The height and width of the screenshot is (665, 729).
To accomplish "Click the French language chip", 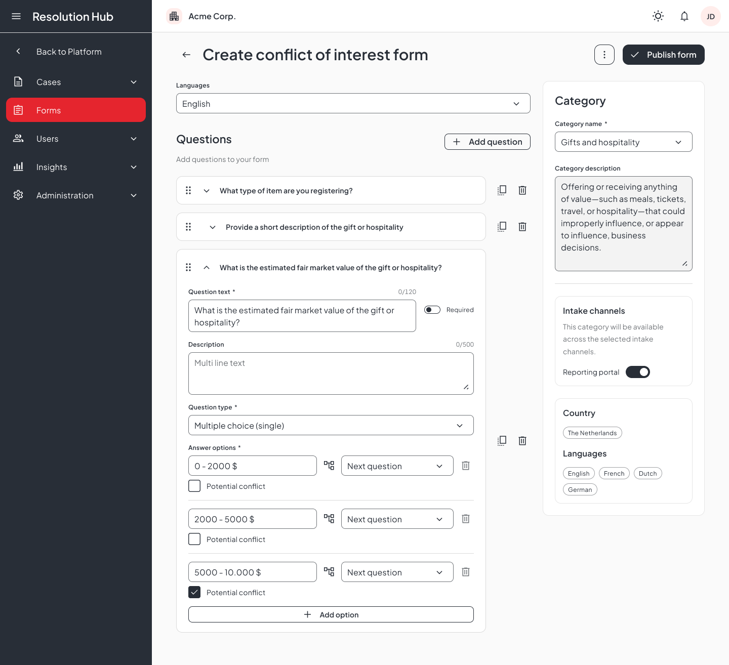I will point(614,473).
